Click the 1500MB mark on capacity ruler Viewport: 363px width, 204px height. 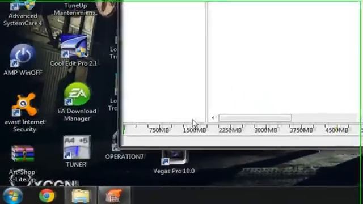pos(195,130)
